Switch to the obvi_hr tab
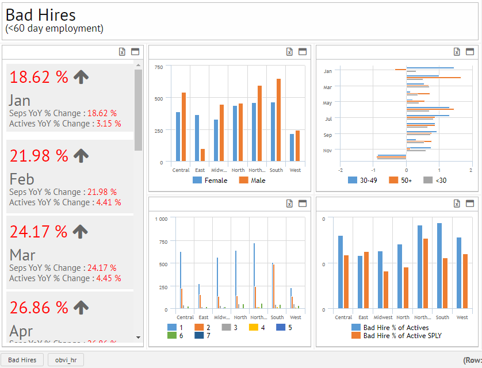The image size is (482, 368). (66, 360)
